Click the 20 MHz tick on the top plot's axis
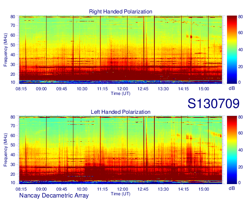Image resolution: width=247 pixels, height=200 pixels. click(13, 74)
